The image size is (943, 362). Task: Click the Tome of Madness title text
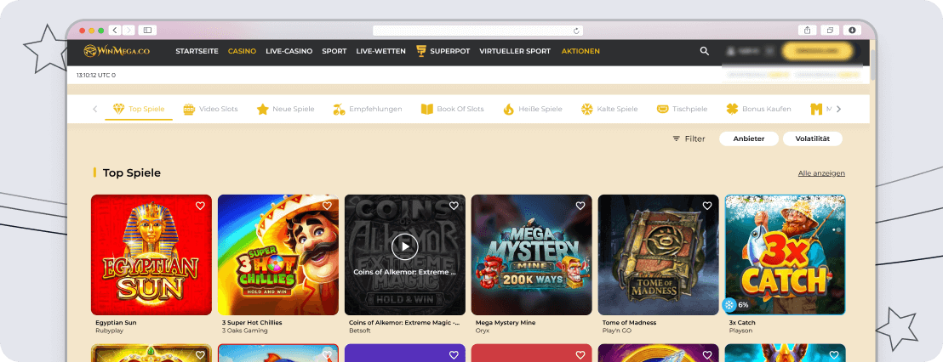pos(629,322)
